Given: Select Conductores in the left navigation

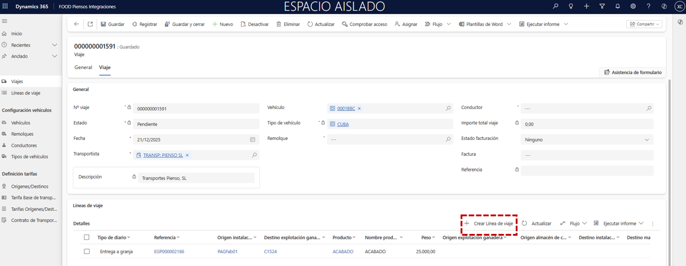Looking at the screenshot, I should [x=24, y=145].
